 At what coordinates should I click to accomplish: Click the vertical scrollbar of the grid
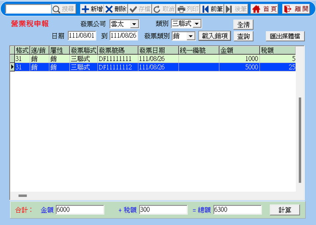(300, 139)
